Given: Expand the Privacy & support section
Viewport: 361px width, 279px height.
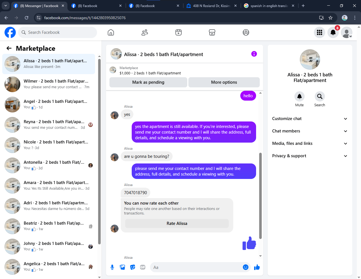Looking at the screenshot, I should pyautogui.click(x=310, y=156).
